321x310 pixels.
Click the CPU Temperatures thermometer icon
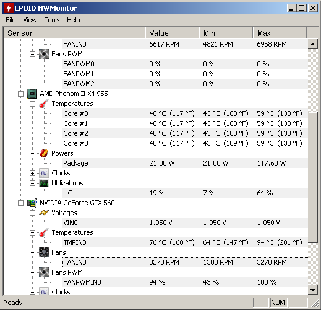(x=44, y=104)
